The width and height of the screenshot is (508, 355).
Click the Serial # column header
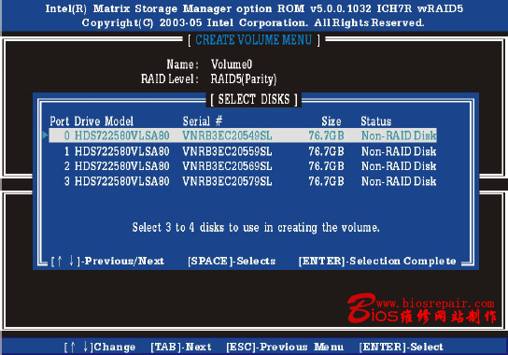pyautogui.click(x=203, y=121)
